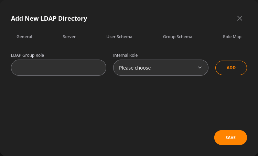Click the X icon in the dialog header
This screenshot has height=156, width=258.
coord(239,18)
